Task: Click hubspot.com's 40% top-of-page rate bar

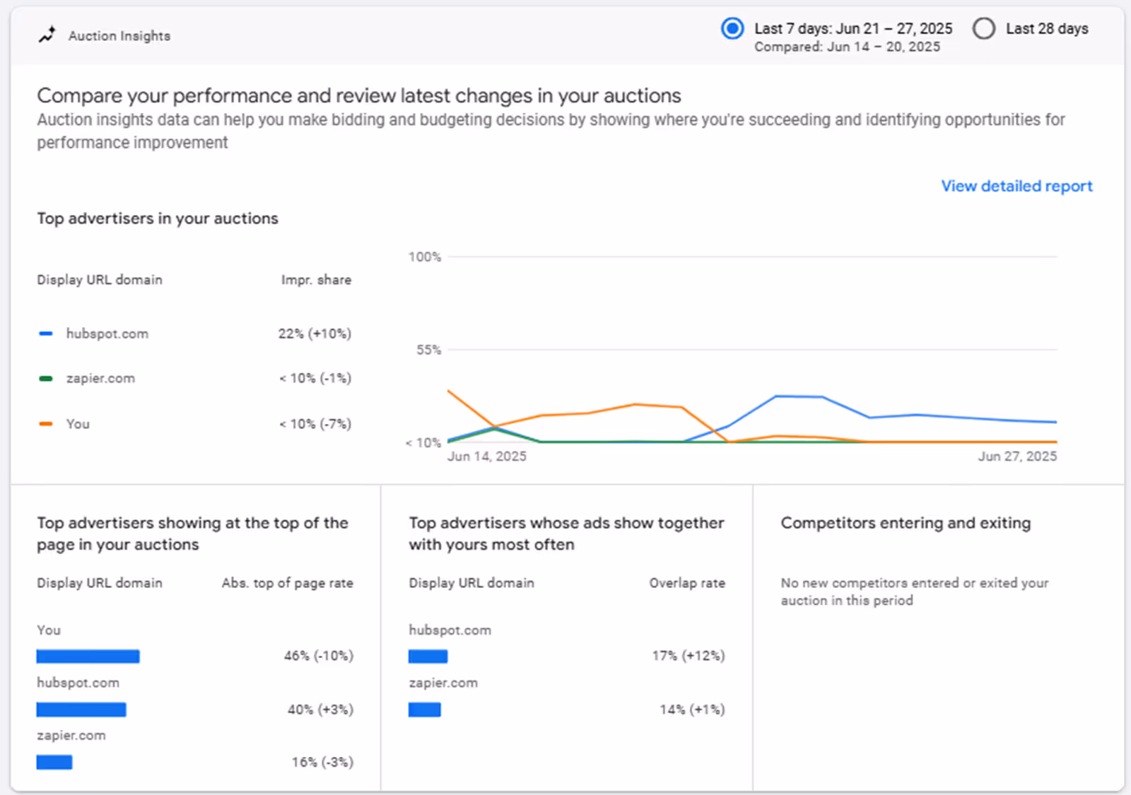Action: [x=81, y=709]
